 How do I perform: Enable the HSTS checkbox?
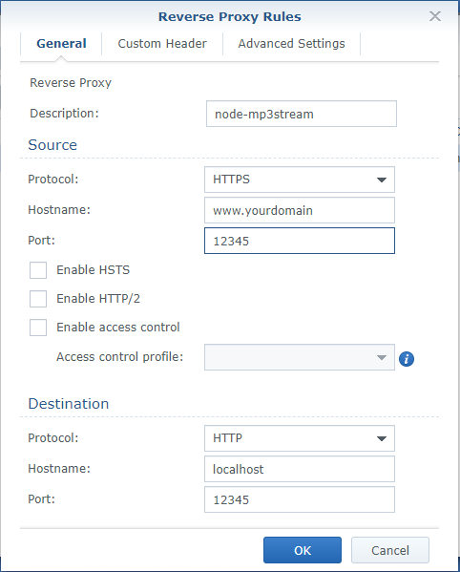[38, 270]
